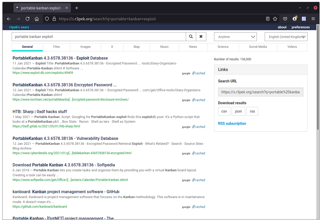Open HTB: Sharp 0xdf hacks stuff result

point(40,112)
